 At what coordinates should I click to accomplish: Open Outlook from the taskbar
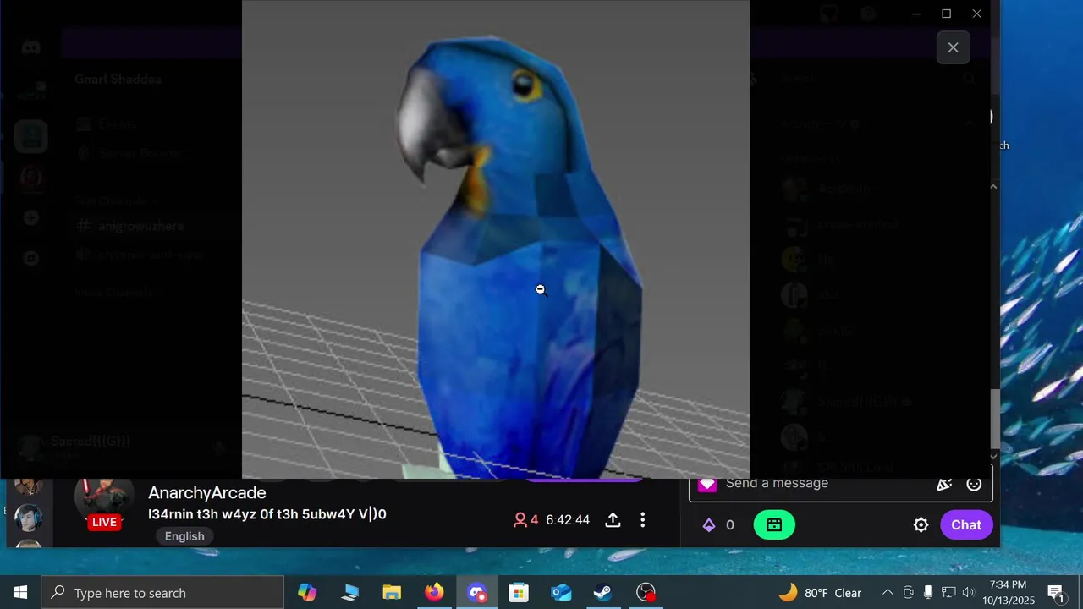(x=561, y=593)
